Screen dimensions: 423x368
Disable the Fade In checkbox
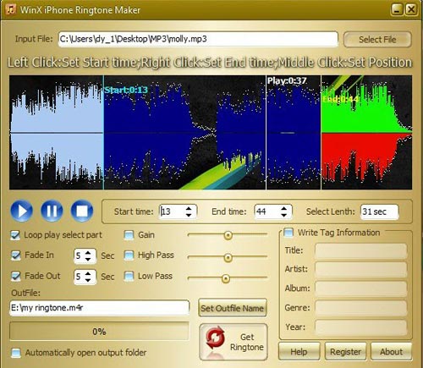16,255
